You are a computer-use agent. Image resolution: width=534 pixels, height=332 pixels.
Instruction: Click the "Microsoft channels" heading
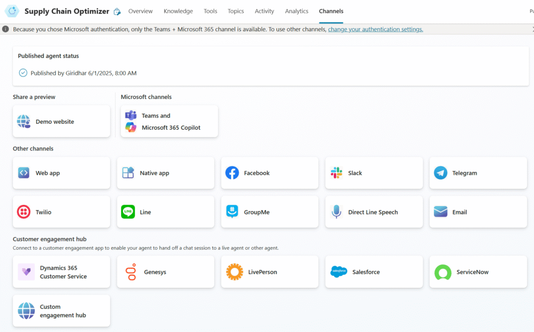[x=146, y=97]
